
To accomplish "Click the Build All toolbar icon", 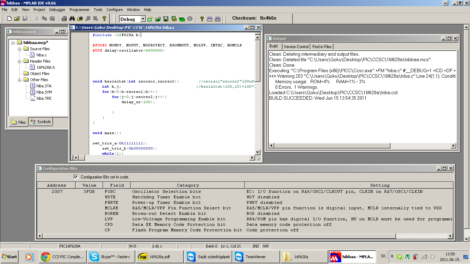I will (x=182, y=19).
